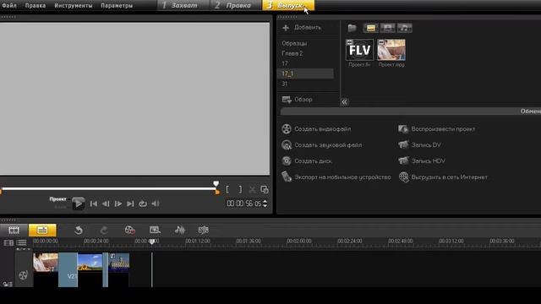Open the record/capture option icon
The width and height of the screenshot is (541, 304).
tap(129, 230)
